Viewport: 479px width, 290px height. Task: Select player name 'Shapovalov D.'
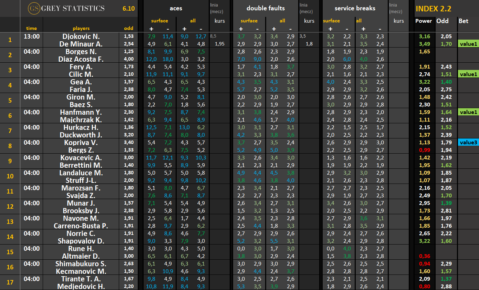click(81, 241)
